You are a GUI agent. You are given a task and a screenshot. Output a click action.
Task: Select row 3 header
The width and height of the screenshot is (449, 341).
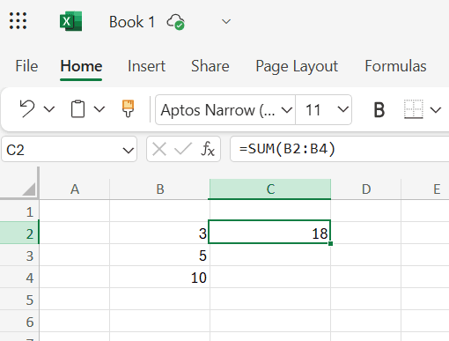tap(19, 256)
